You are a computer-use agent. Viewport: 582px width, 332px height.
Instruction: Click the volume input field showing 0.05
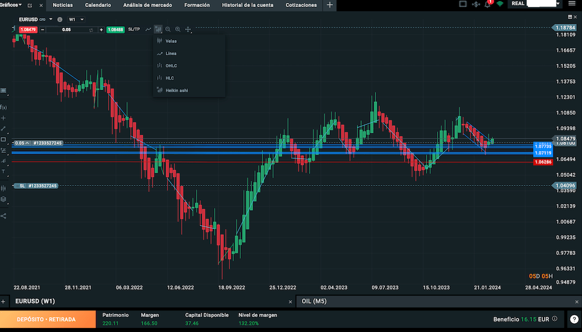click(66, 30)
